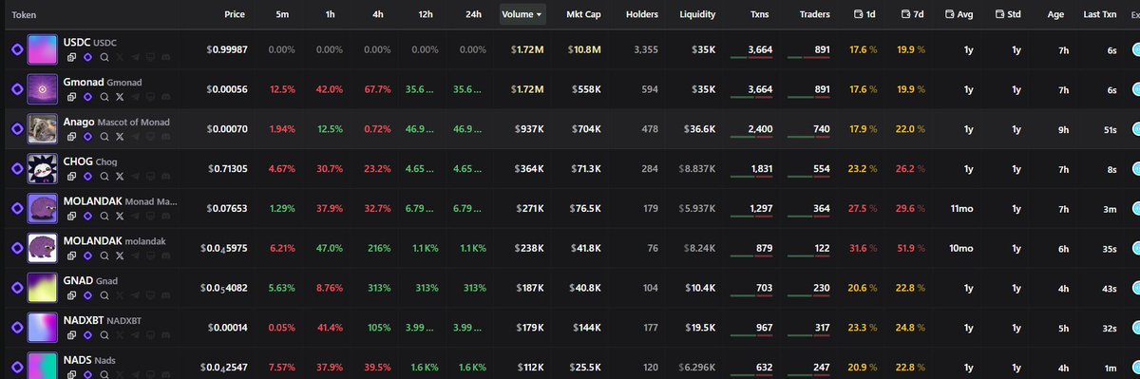Click search magnifier under MOLANDAK molandak
This screenshot has height=379, width=1140.
pyautogui.click(x=104, y=256)
